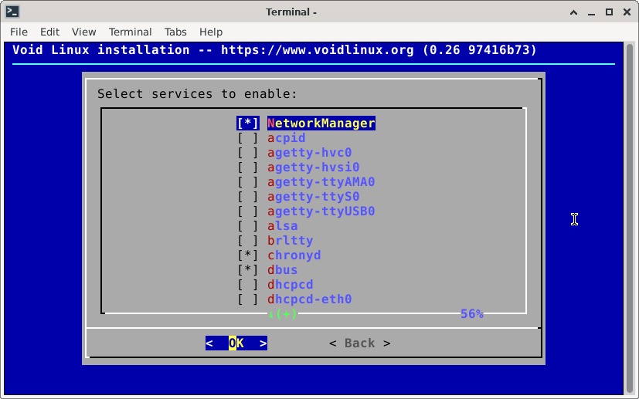639x399 pixels.
Task: Open the File menu
Action: pyautogui.click(x=19, y=32)
